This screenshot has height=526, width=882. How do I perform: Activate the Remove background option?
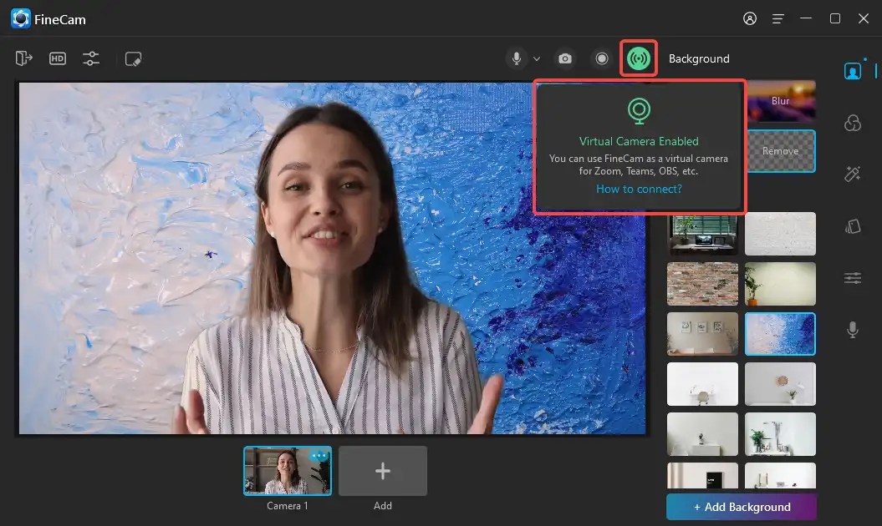[x=779, y=151]
